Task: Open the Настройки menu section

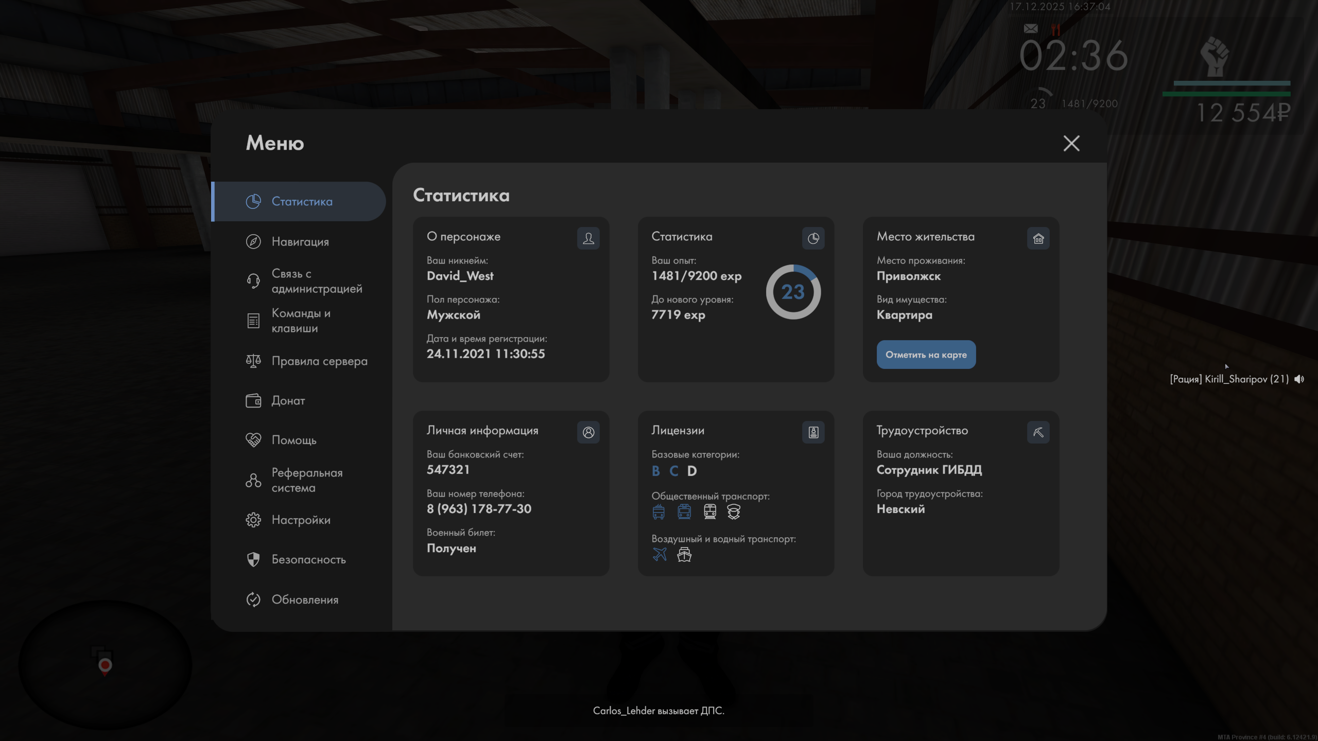Action: [301, 520]
